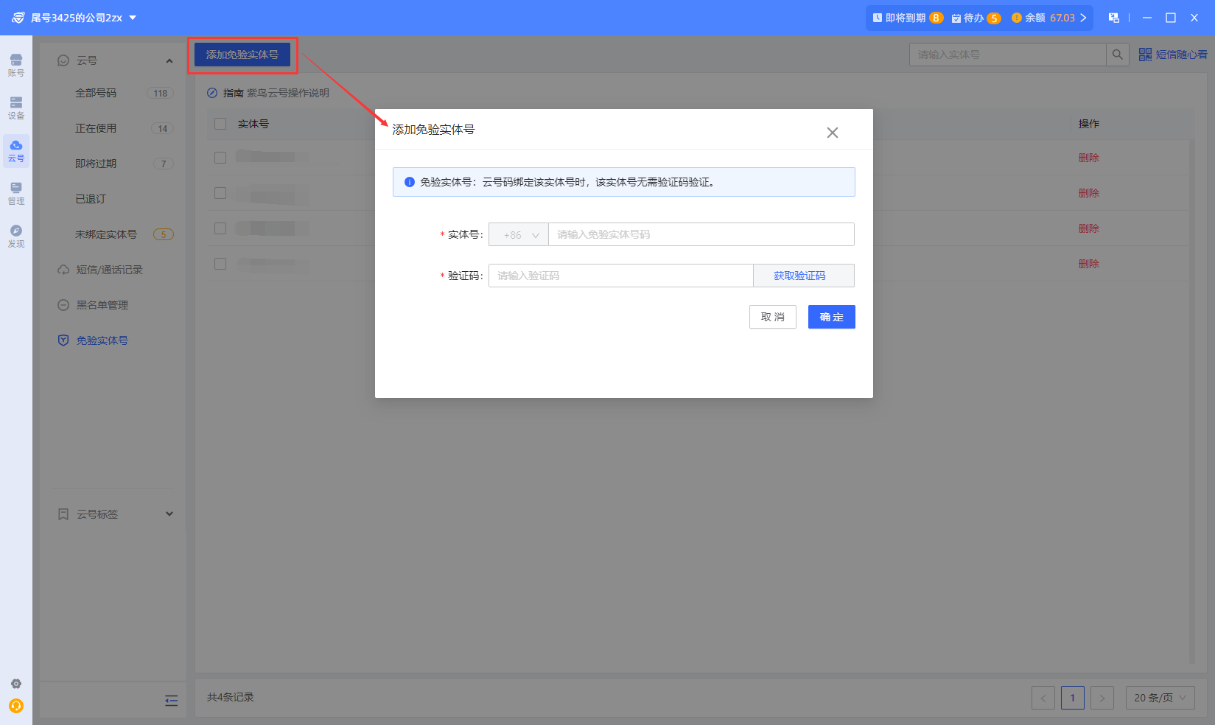Focus the 请输入免验实体号码 input field

coord(700,235)
